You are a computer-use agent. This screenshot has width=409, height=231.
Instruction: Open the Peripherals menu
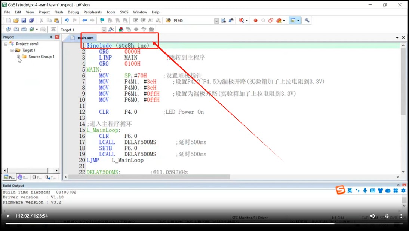(93, 12)
